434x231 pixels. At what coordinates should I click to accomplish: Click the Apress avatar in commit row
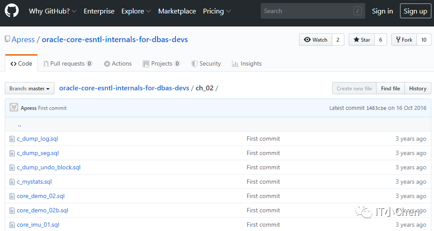pyautogui.click(x=14, y=108)
